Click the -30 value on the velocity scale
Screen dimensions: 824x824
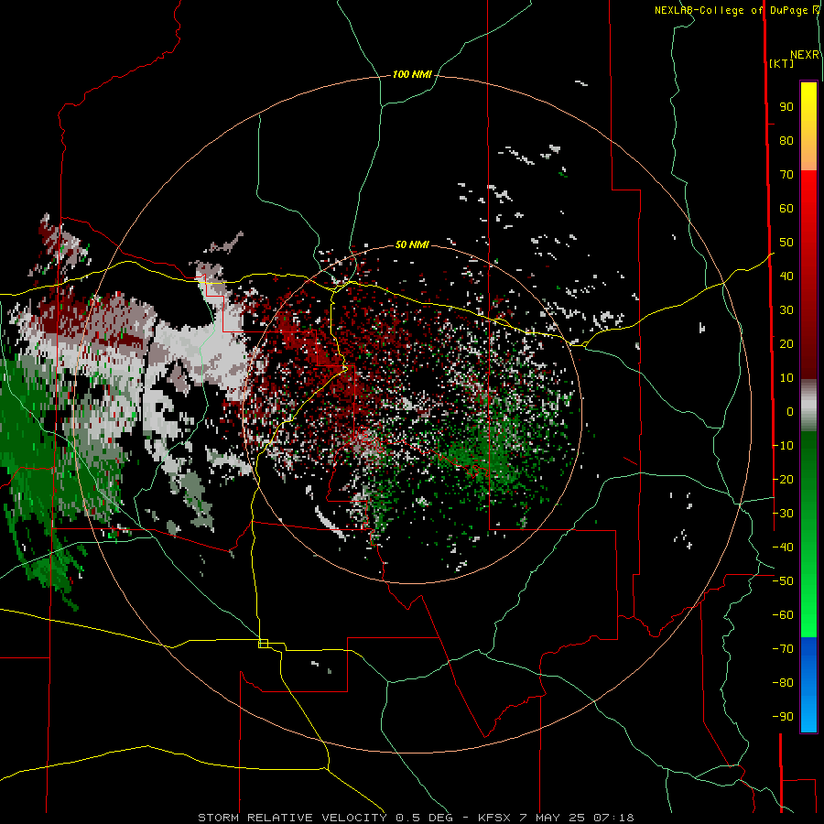click(x=783, y=514)
